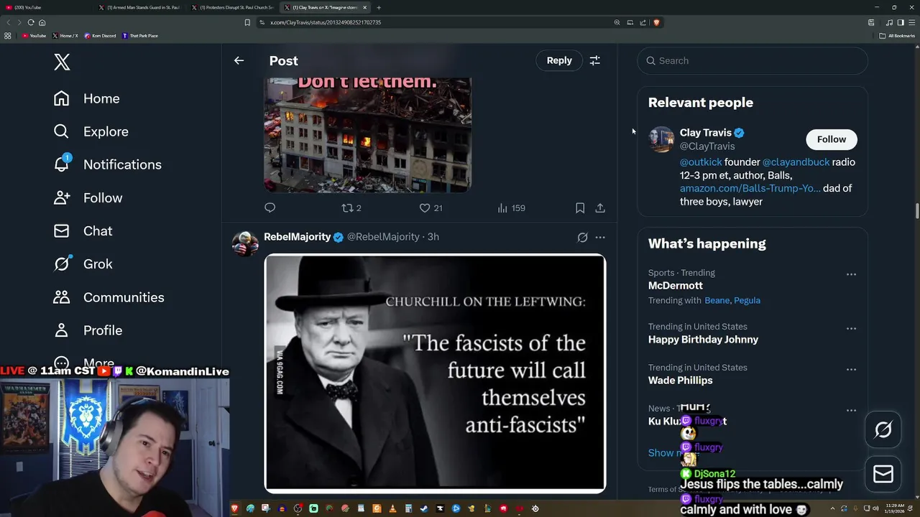The width and height of the screenshot is (920, 517).
Task: Click the X logo in the sidebar
Action: pyautogui.click(x=62, y=62)
